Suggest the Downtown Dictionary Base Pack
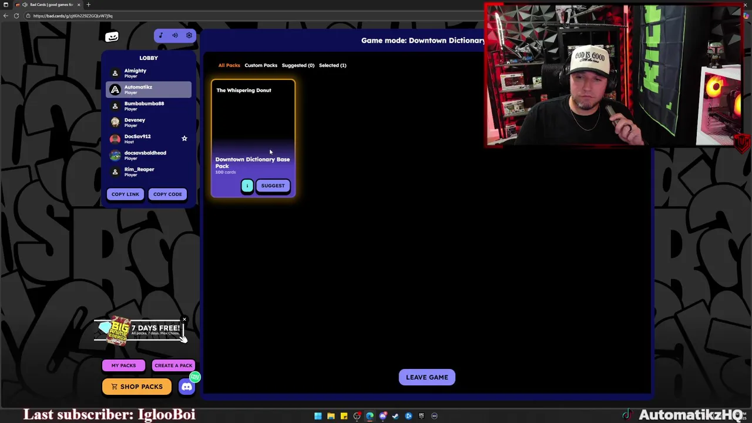Screen dimensions: 752x423 pyautogui.click(x=273, y=186)
